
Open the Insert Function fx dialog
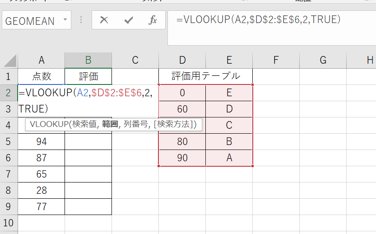pos(153,20)
